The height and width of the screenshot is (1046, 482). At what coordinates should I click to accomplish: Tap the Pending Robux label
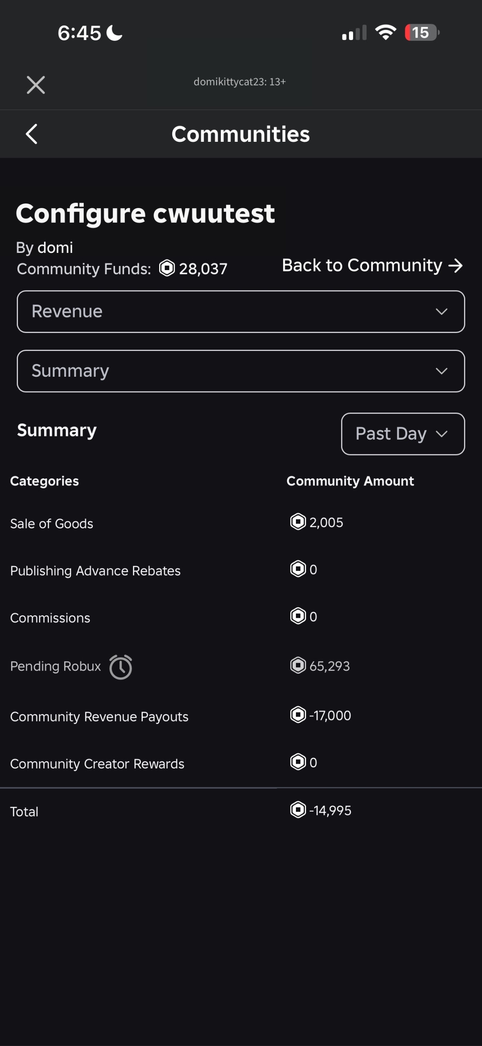click(56, 666)
